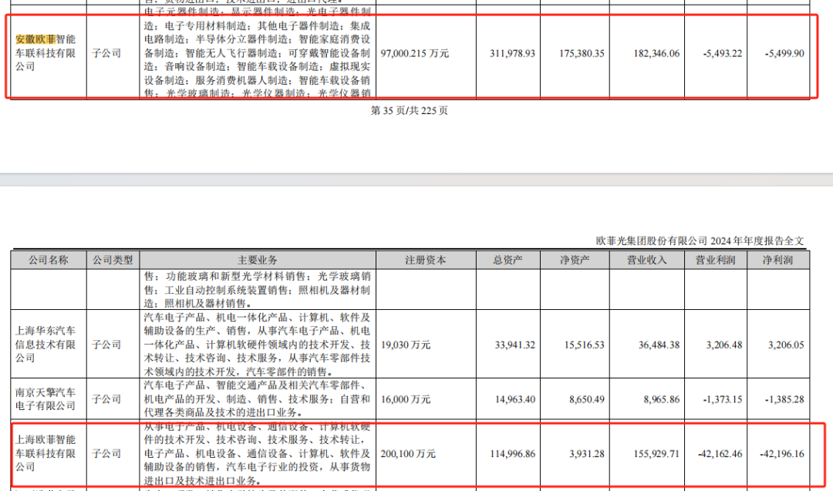Screen dimensions: 833x491
Task: Click net assets 15,516.53
Action: click(x=585, y=345)
